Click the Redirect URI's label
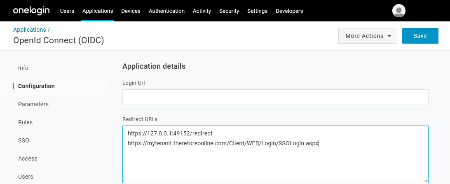This screenshot has height=184, width=450. [x=140, y=119]
